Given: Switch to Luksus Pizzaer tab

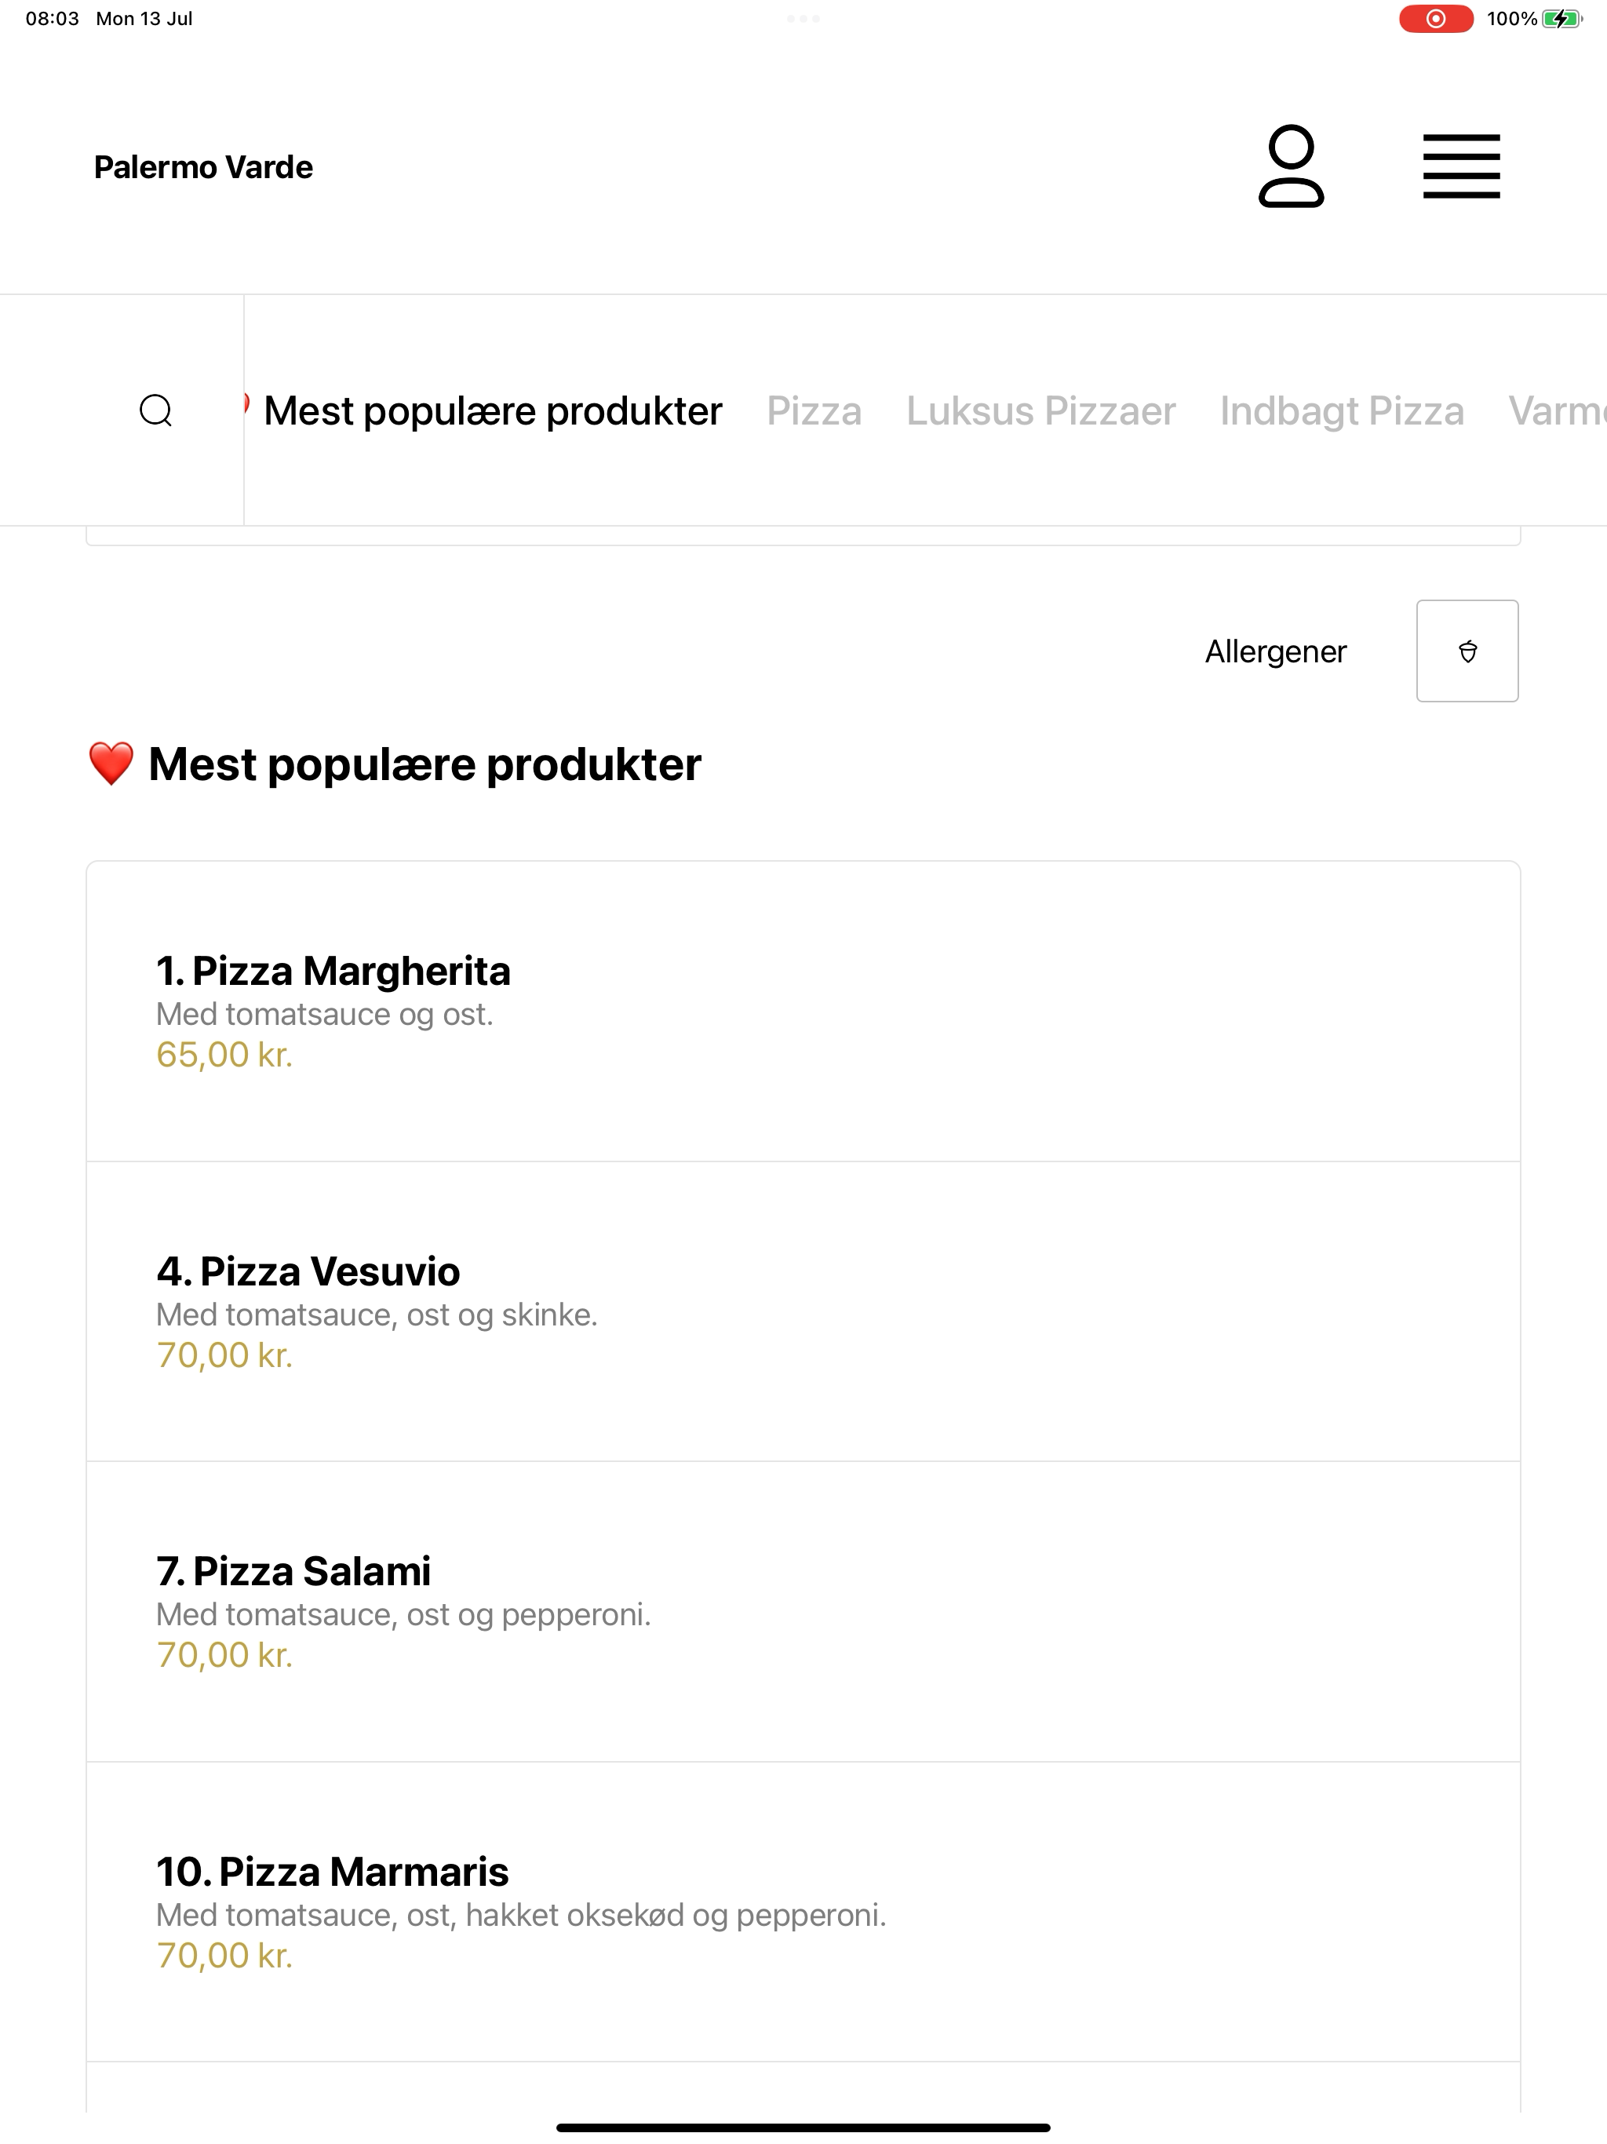Looking at the screenshot, I should point(1041,411).
